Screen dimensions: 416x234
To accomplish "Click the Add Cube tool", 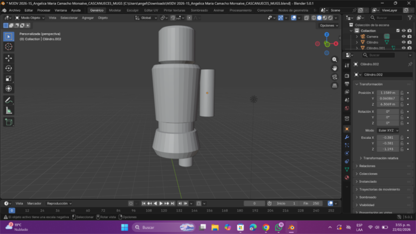I will pos(9,122).
